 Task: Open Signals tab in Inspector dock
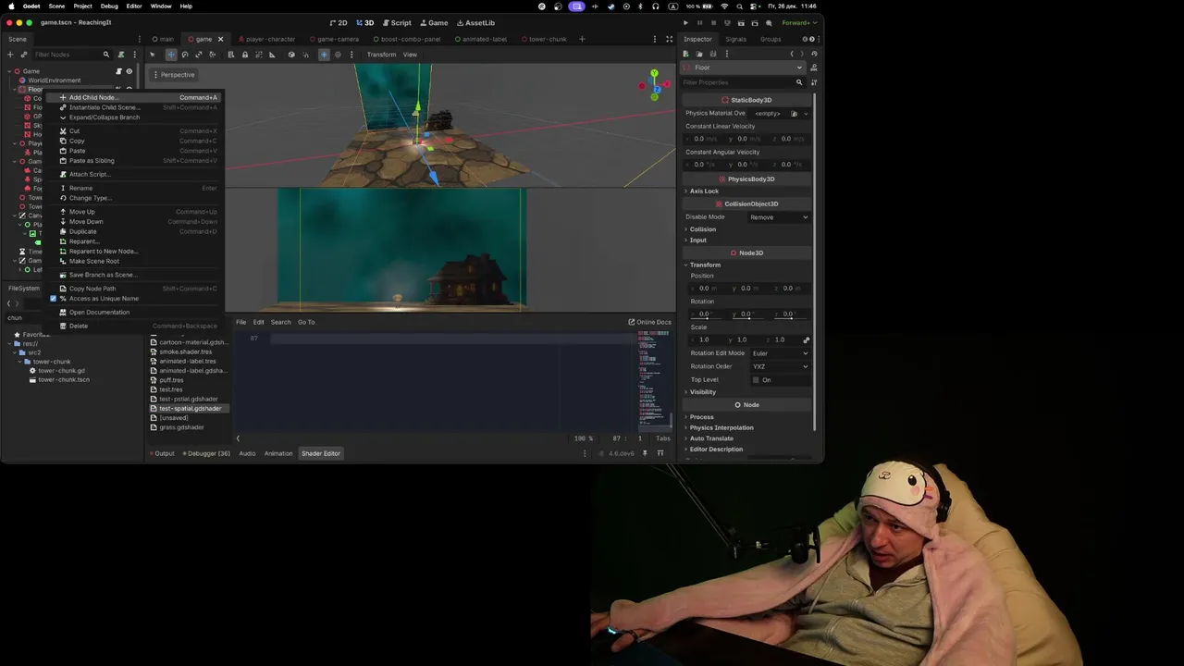coord(735,39)
